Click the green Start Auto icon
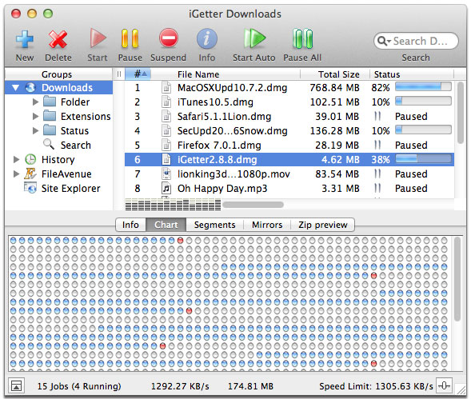471x399 pixels. (254, 38)
